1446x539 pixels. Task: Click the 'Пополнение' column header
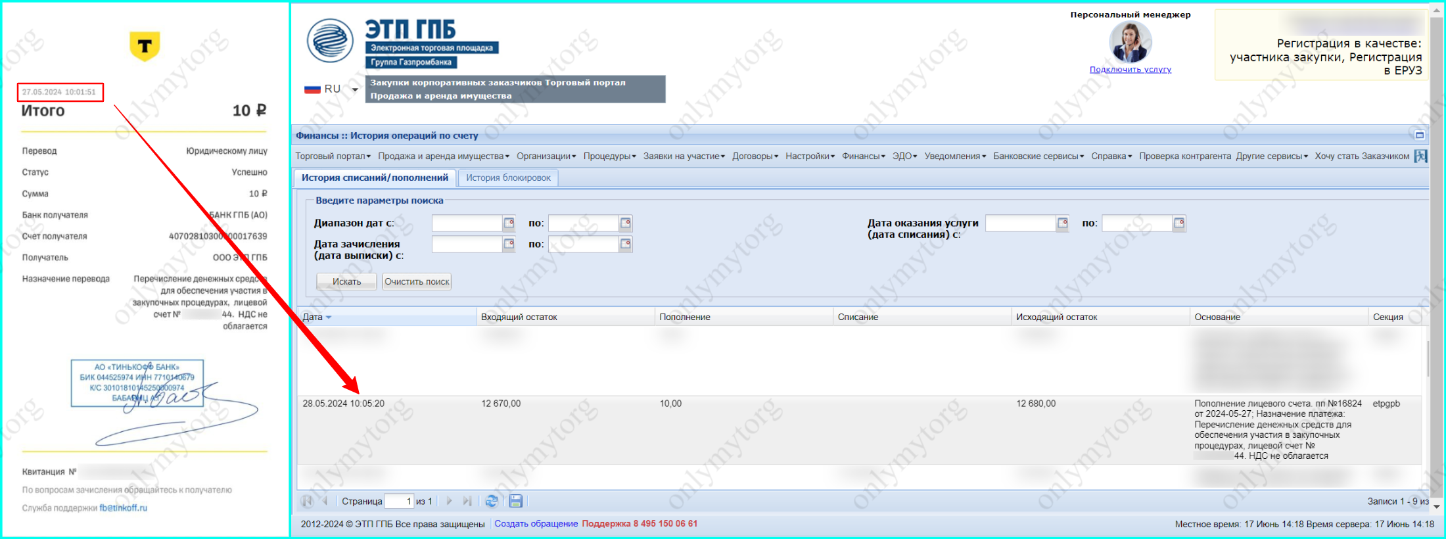point(744,317)
